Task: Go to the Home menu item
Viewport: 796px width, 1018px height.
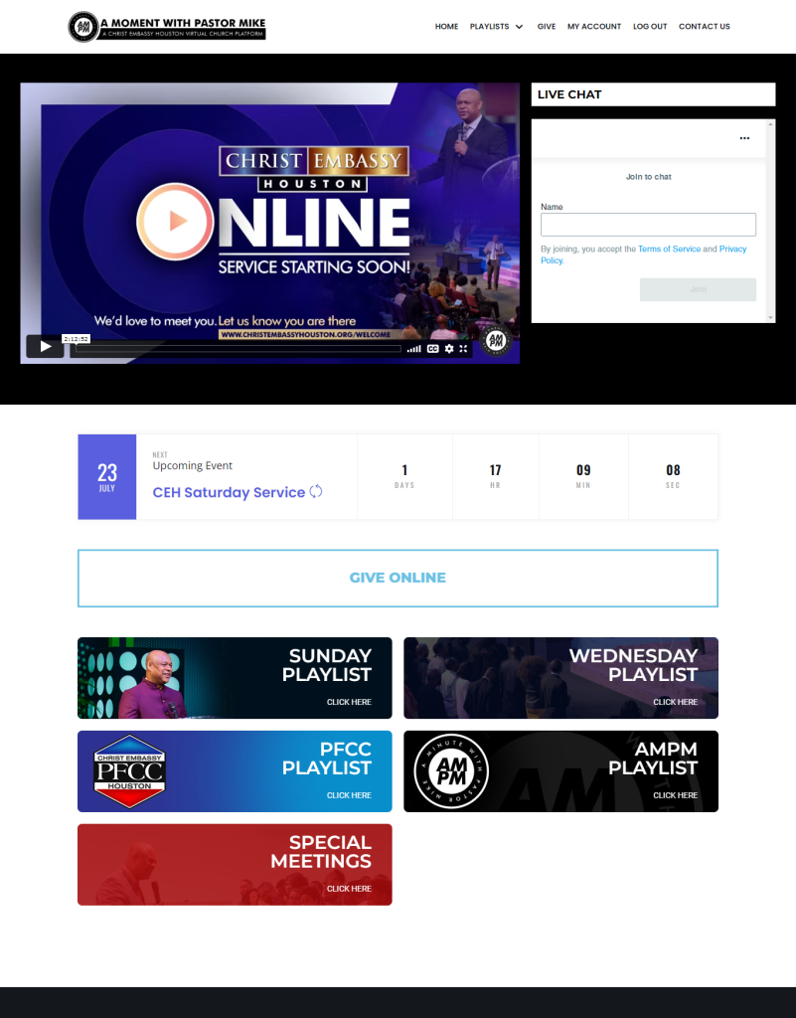Action: click(446, 27)
